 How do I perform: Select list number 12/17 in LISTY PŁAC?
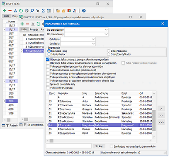click(12, 81)
